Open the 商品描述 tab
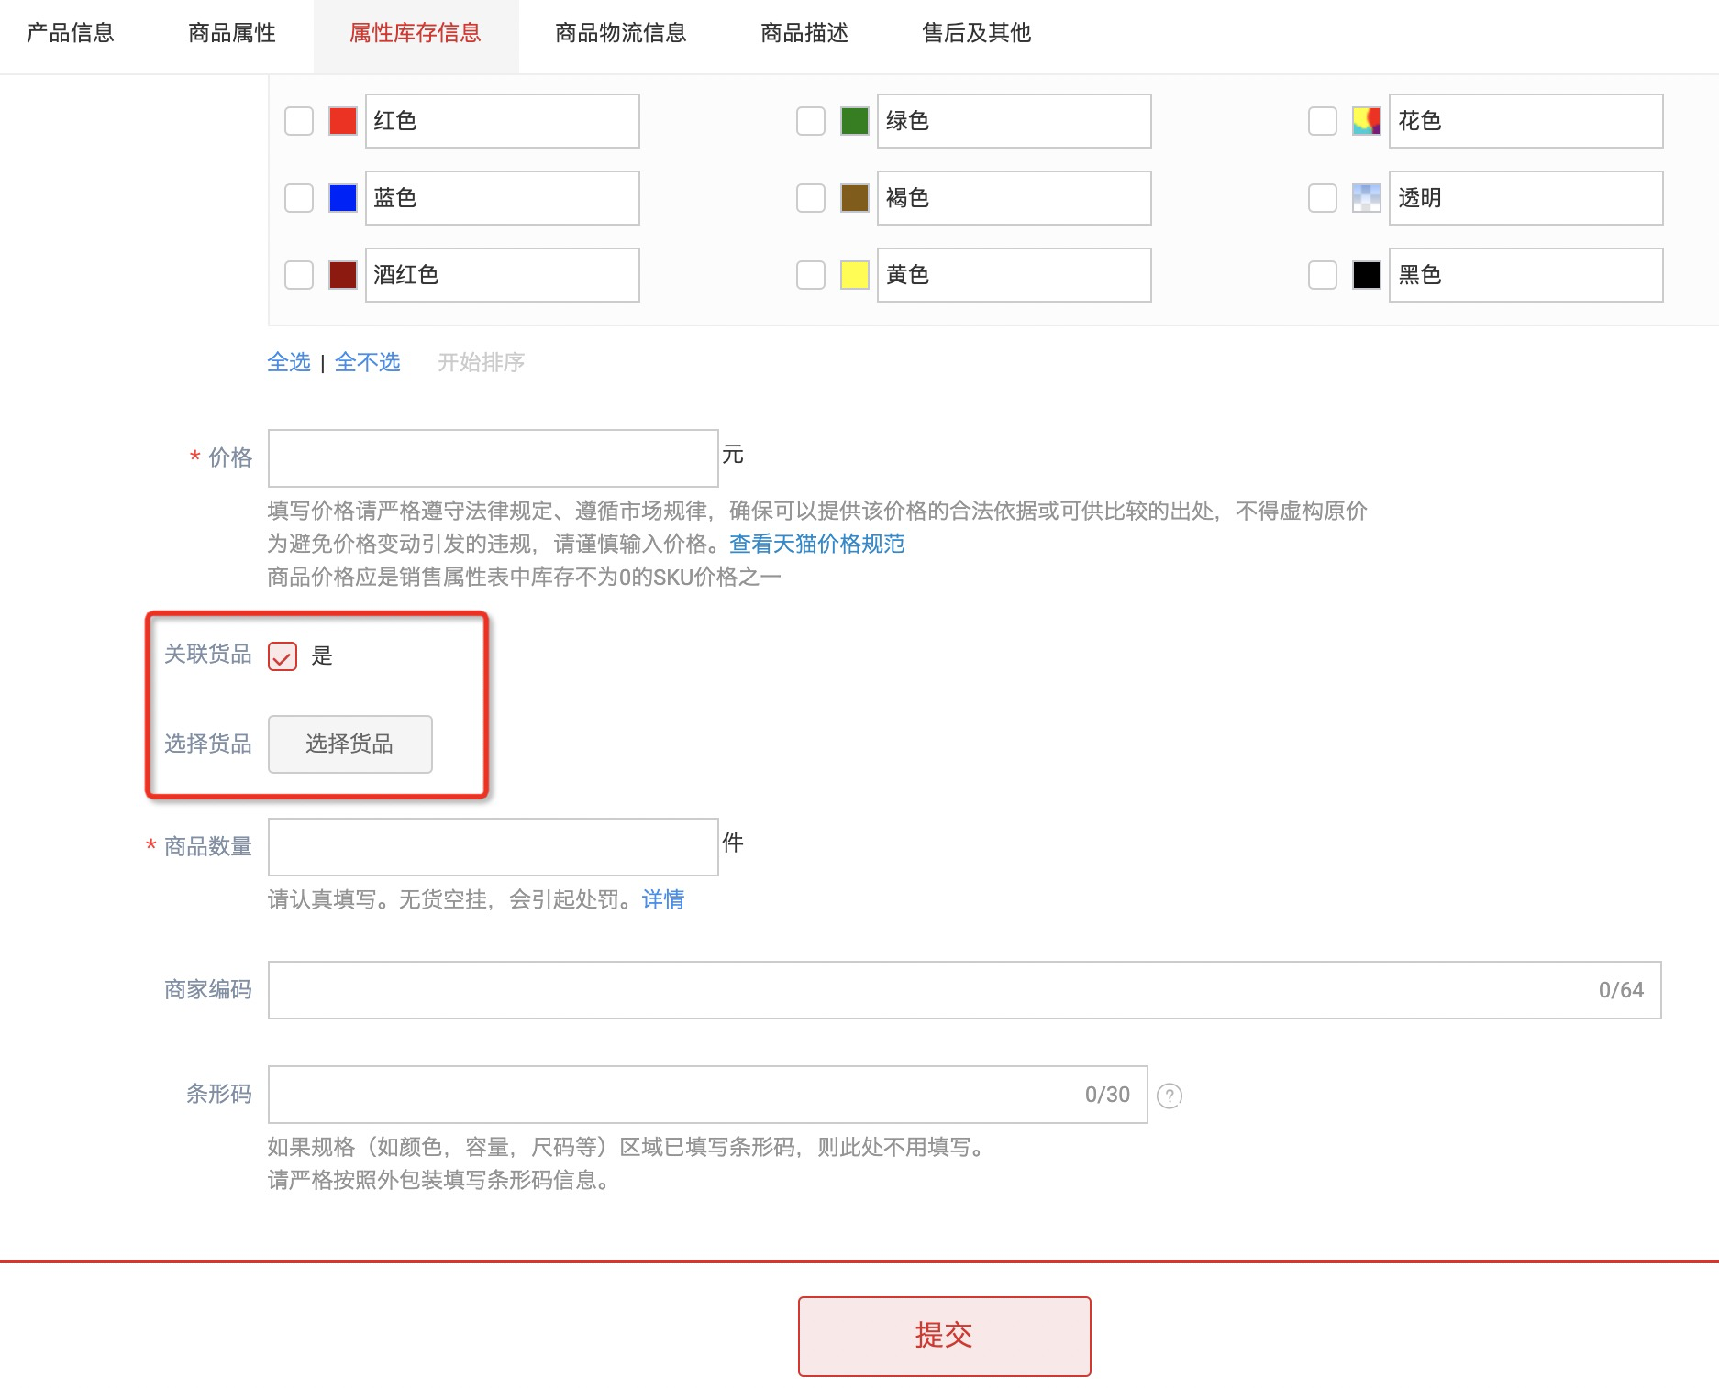This screenshot has height=1388, width=1719. 804,33
